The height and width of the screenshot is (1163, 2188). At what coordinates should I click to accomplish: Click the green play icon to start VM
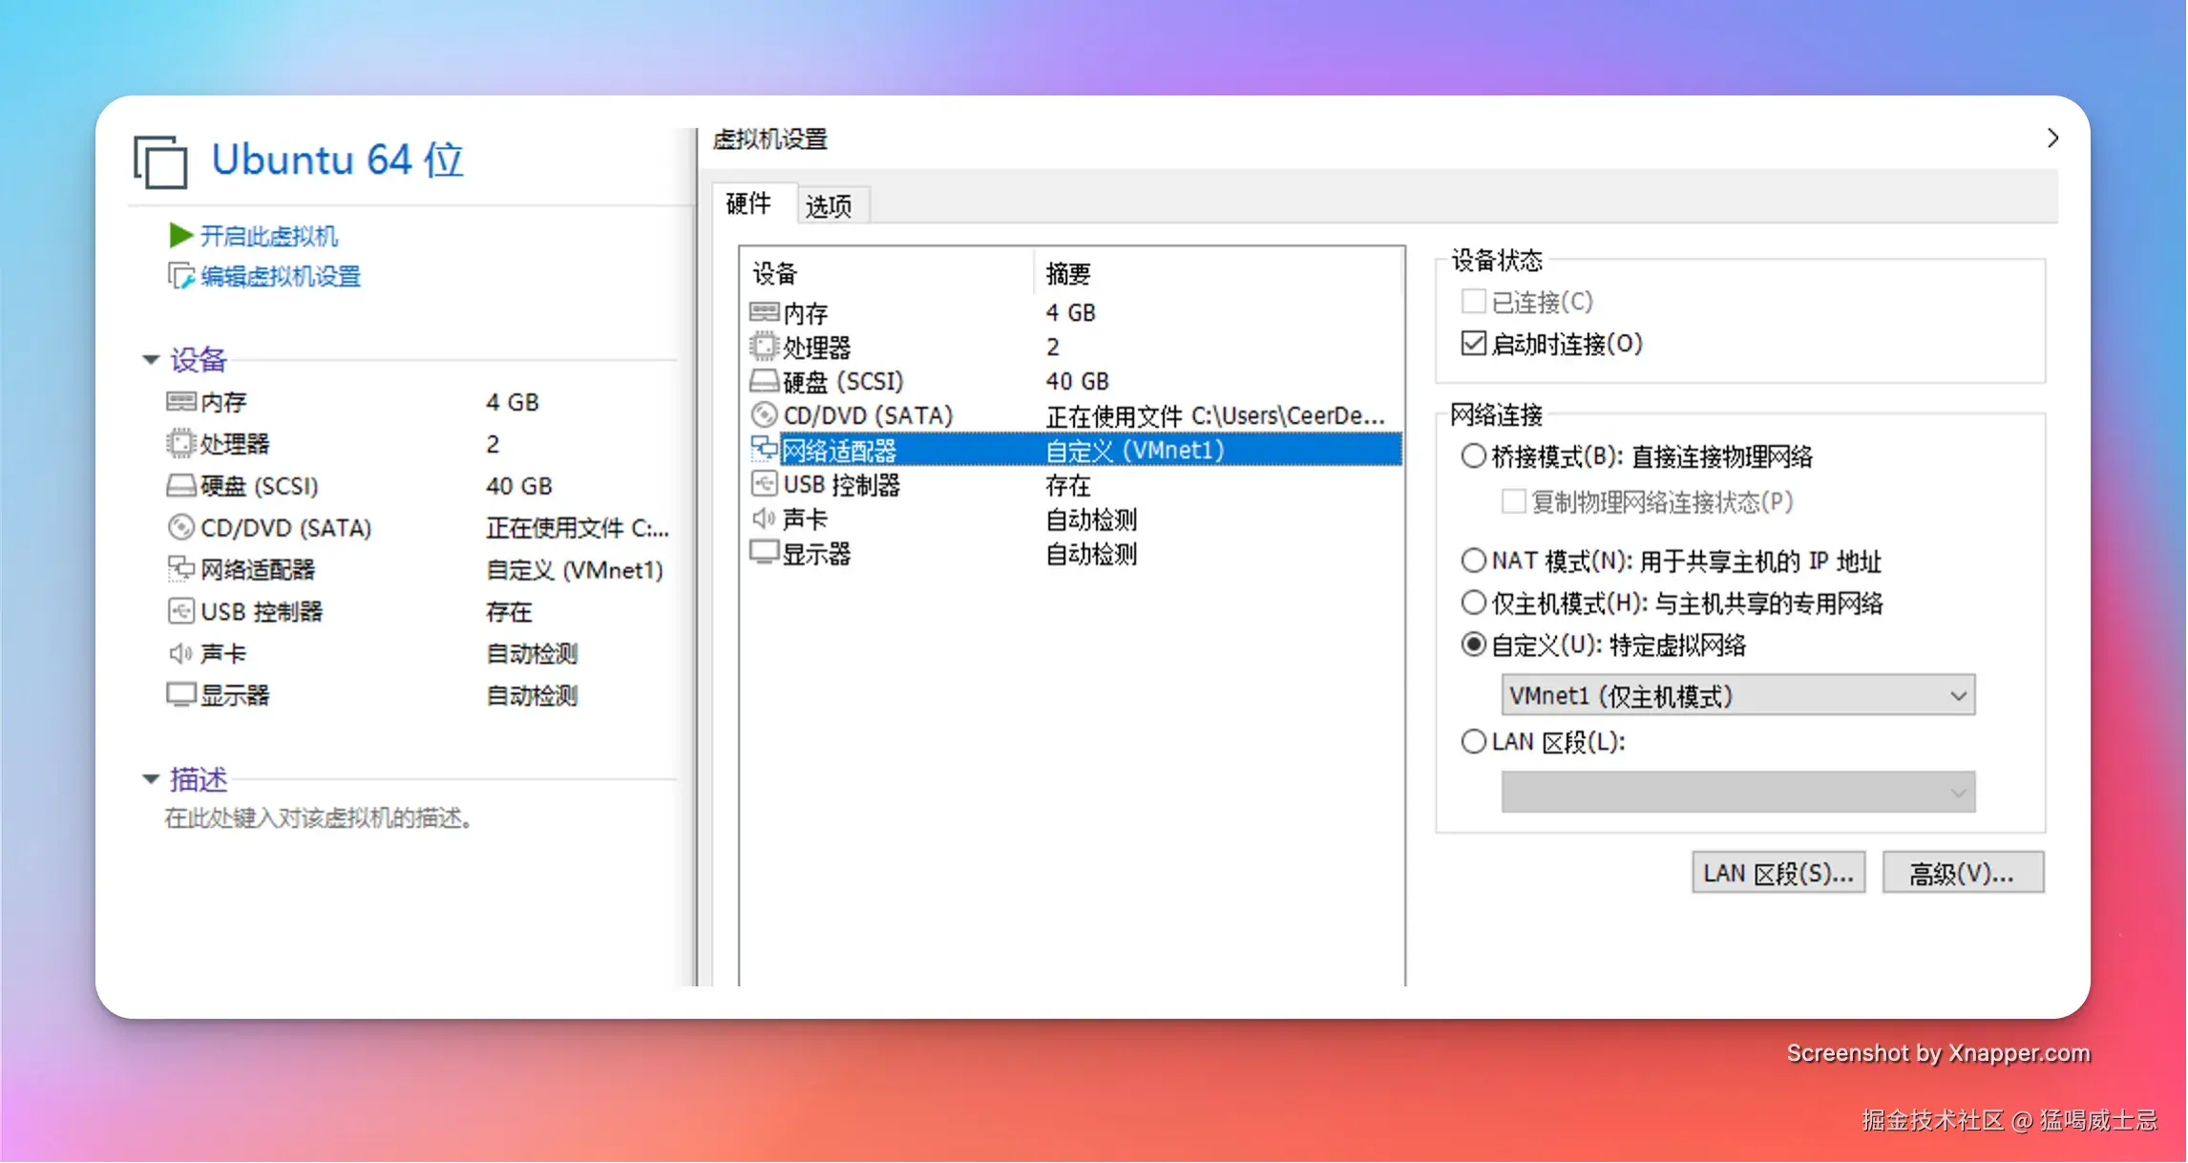[180, 235]
